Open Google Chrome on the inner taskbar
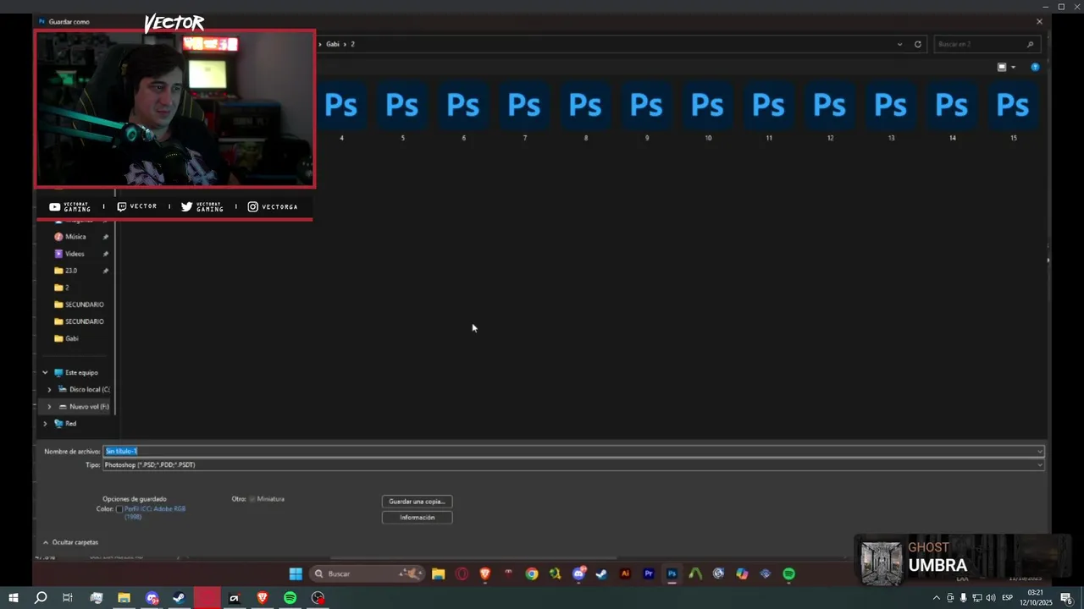 (x=531, y=573)
